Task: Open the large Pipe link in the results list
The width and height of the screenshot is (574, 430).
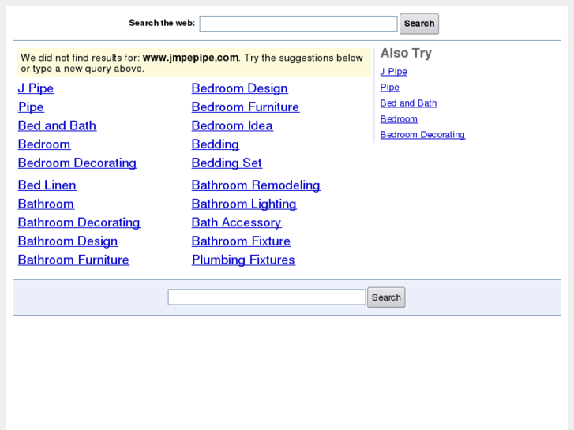Action: click(x=31, y=107)
